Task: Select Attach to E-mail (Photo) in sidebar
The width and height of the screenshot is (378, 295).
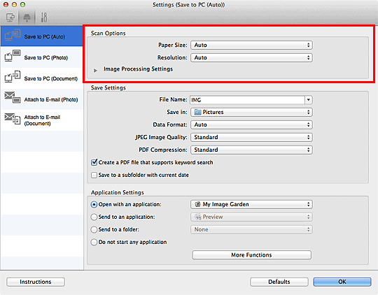Action: click(x=42, y=99)
